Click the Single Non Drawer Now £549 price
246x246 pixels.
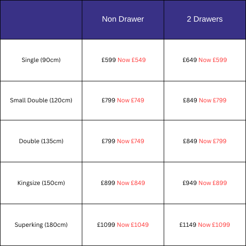click(x=132, y=60)
